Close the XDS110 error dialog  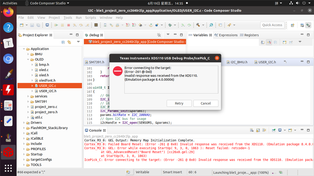pyautogui.click(x=217, y=58)
